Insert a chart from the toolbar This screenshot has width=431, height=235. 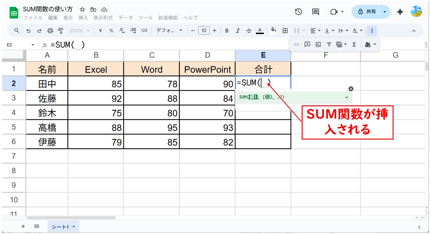pyautogui.click(x=318, y=44)
